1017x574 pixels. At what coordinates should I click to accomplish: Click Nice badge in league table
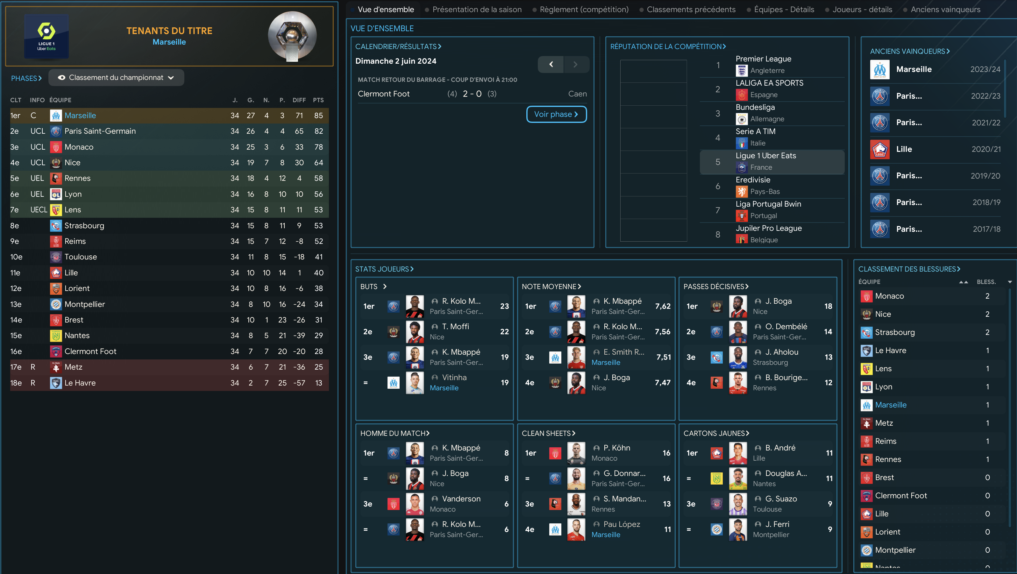56,163
